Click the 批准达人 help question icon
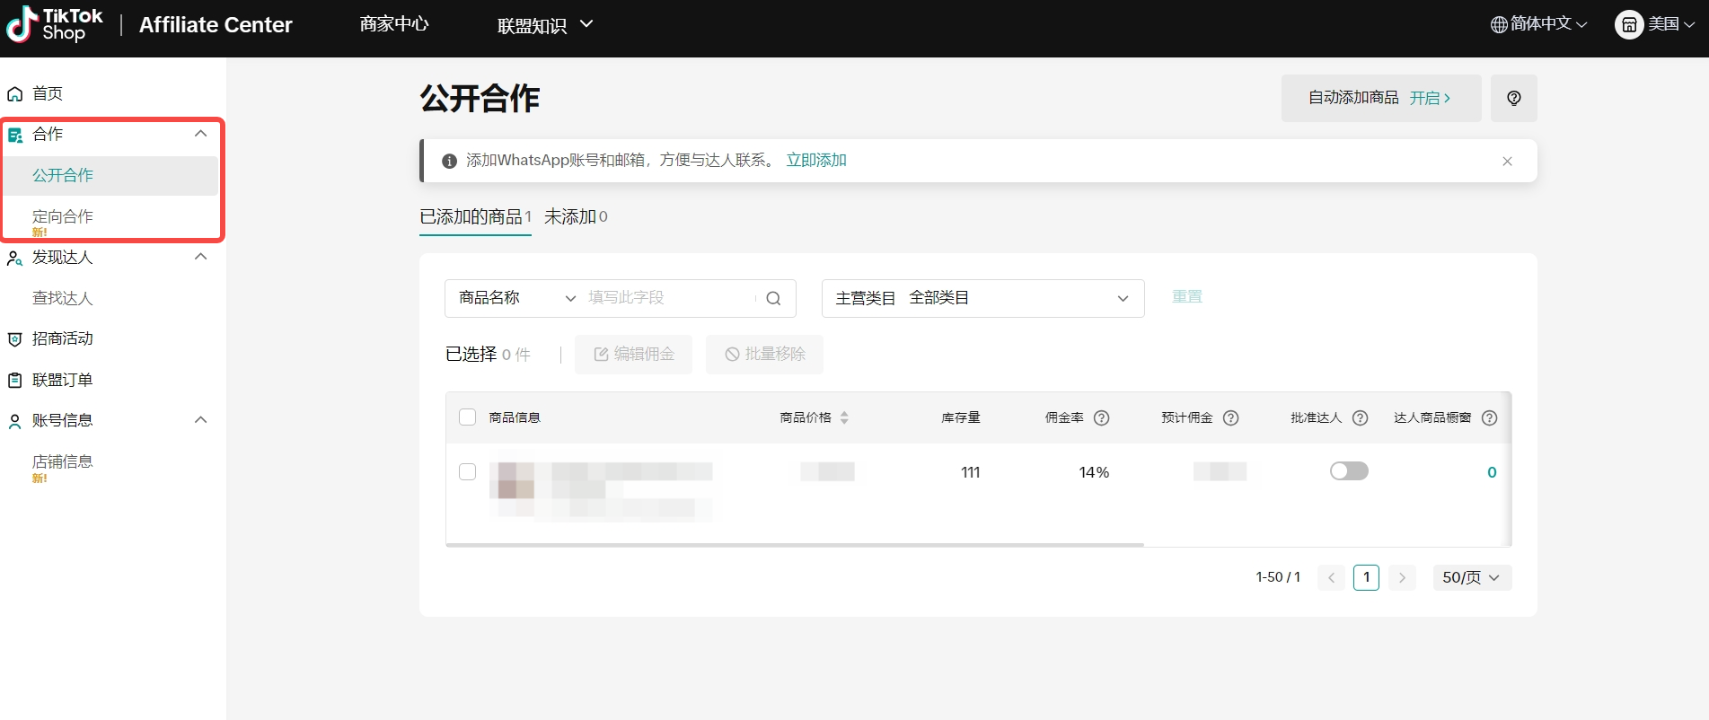This screenshot has height=720, width=1709. (1360, 417)
